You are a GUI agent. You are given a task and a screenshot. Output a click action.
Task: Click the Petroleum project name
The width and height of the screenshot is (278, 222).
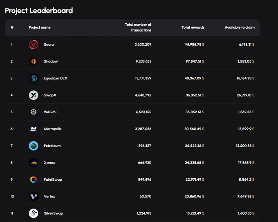coord(52,146)
